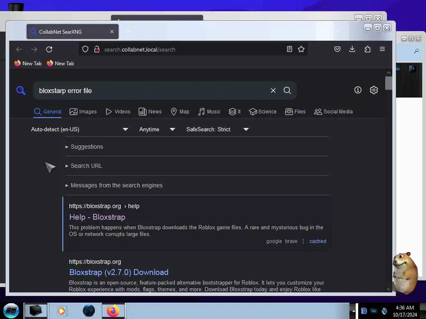Open the Firefox downloads panel icon
The image size is (426, 319).
352,49
